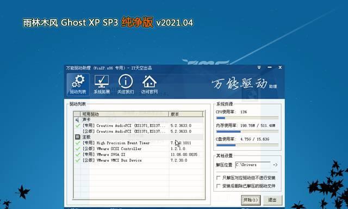This screenshot has width=348, height=209.
Task: Click the 可用驱动 column header
Action: [125, 114]
